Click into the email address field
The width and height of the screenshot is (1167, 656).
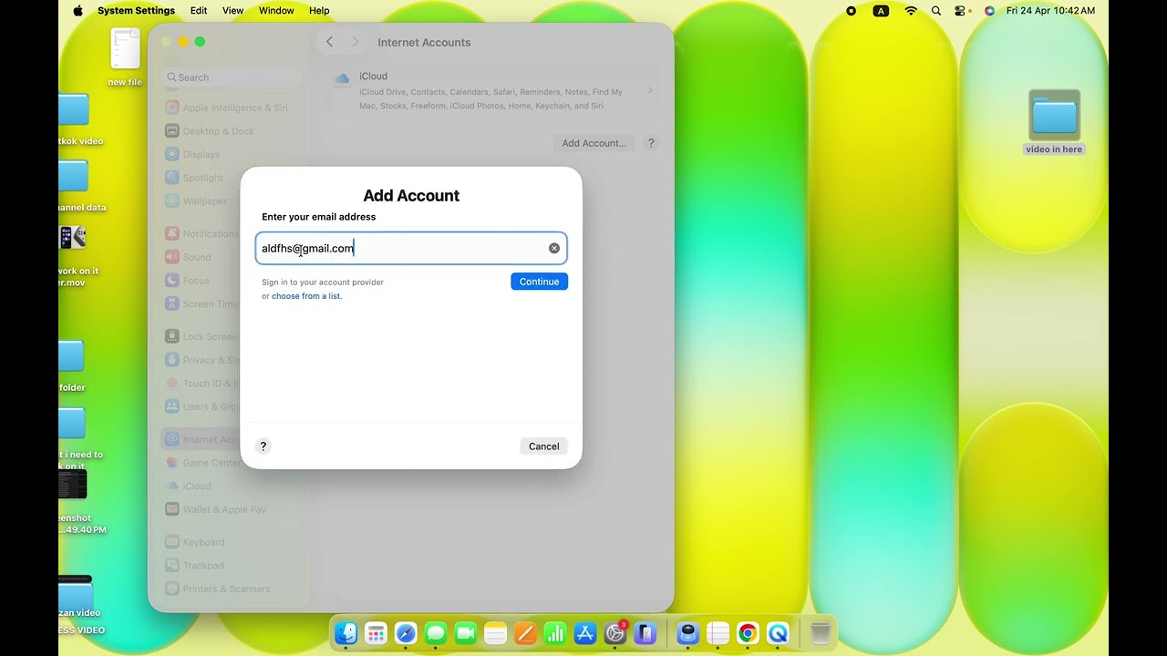pos(411,248)
